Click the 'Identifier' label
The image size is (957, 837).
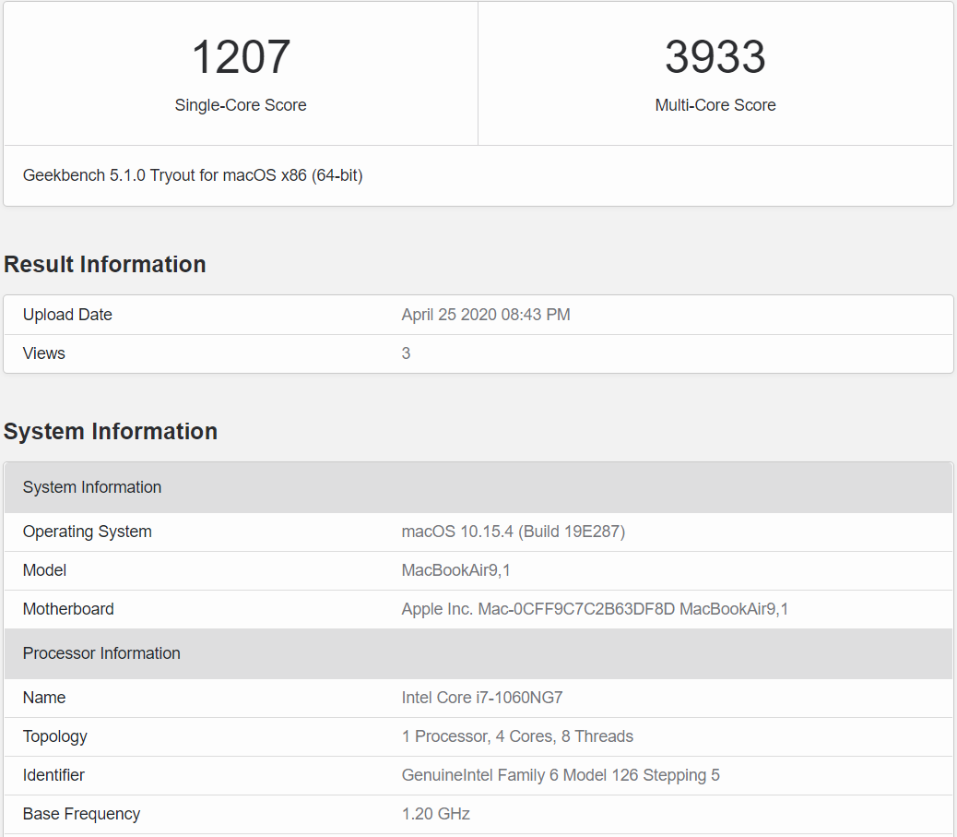point(53,775)
